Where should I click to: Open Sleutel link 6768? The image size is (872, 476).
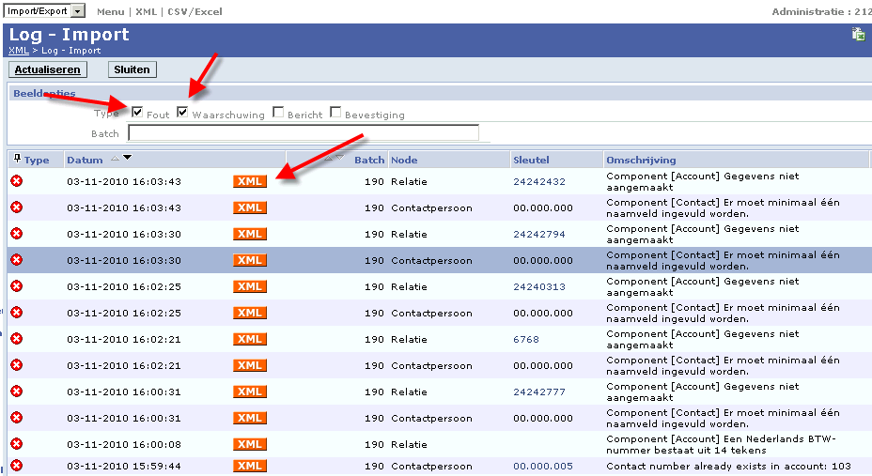[526, 339]
